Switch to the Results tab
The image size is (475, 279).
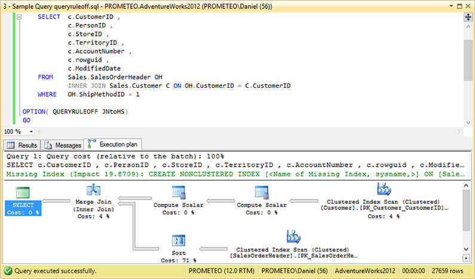[22, 145]
